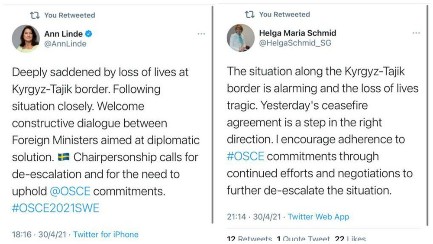
Task: View the 12 Retweets list
Action: click(x=249, y=239)
